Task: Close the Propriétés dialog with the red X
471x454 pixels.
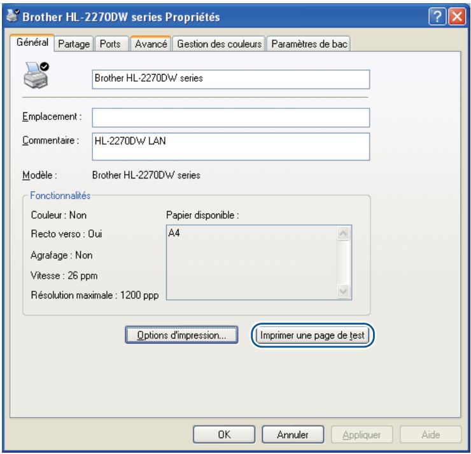Action: click(457, 17)
